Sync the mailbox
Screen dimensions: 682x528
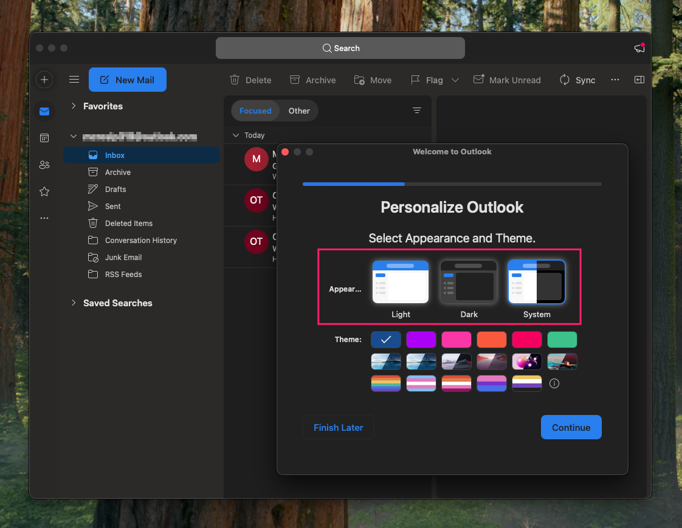point(577,80)
